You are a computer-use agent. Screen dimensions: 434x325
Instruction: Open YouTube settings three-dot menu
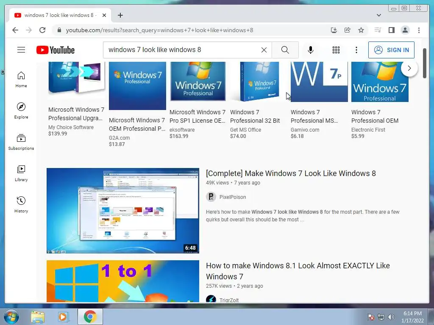point(356,50)
